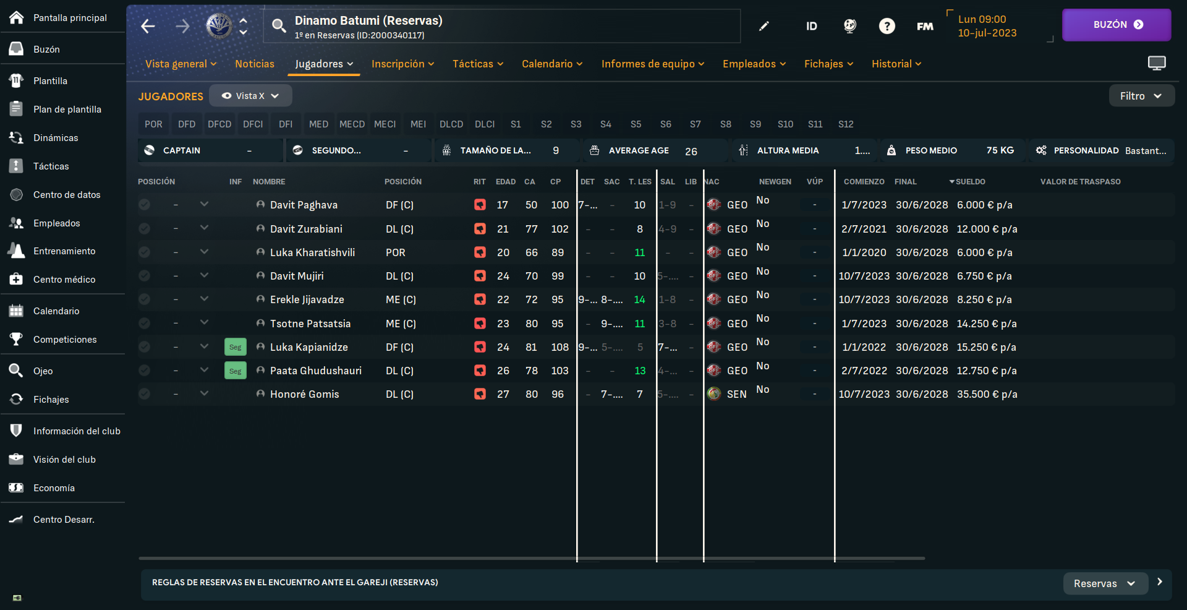Open the Inscripción menu
1187x610 pixels.
(x=402, y=64)
